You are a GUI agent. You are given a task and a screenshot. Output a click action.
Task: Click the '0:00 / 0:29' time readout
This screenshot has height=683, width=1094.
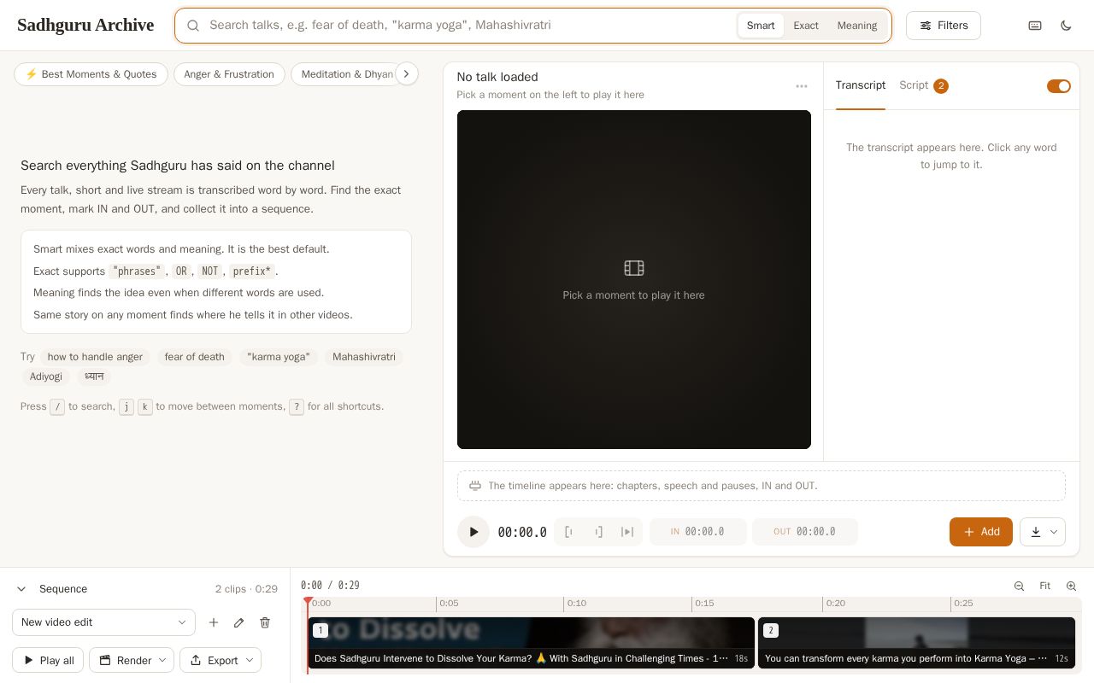click(330, 586)
